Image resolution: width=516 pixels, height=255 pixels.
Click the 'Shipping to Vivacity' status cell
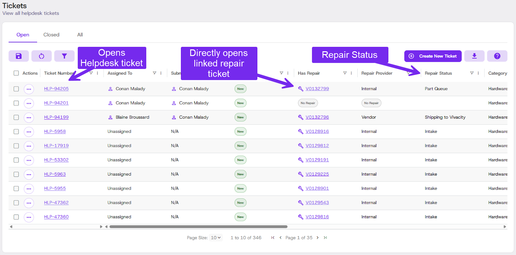point(445,117)
